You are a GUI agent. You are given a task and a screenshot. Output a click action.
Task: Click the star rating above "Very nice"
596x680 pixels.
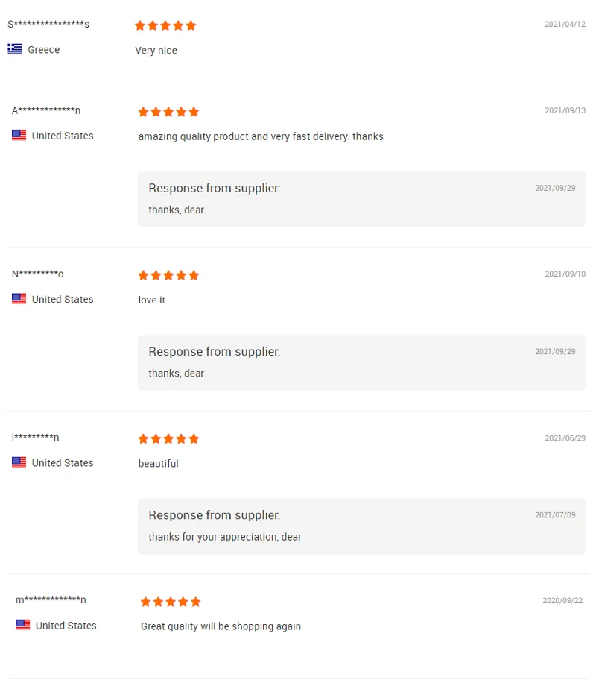[165, 26]
